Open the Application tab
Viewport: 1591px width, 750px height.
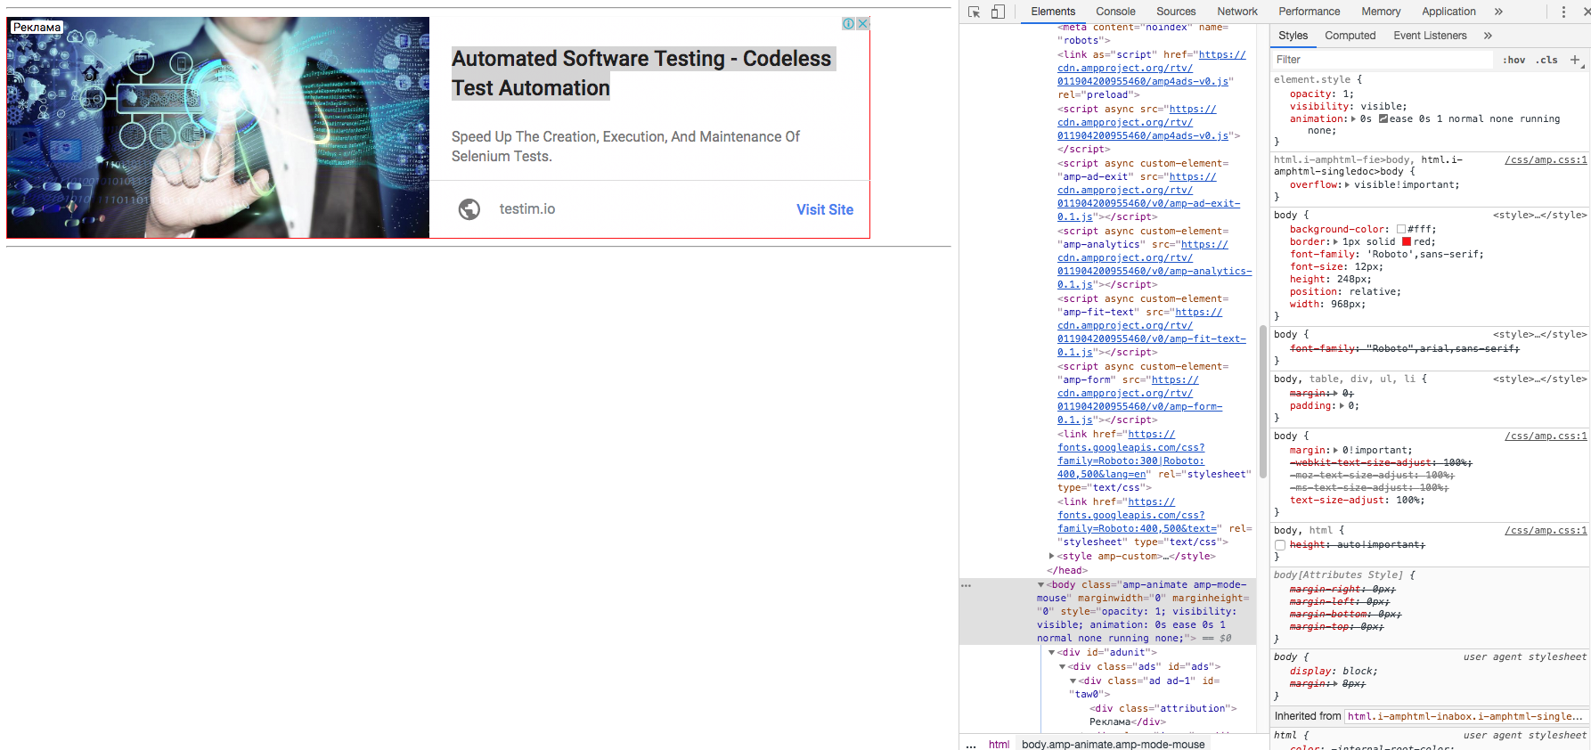coord(1448,12)
